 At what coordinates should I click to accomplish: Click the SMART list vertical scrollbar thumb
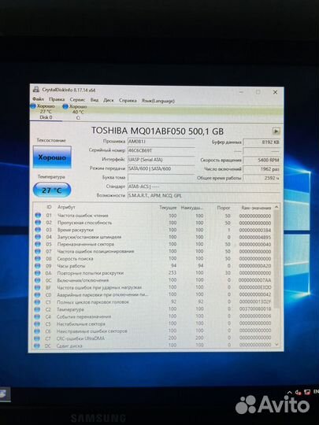(x=276, y=259)
